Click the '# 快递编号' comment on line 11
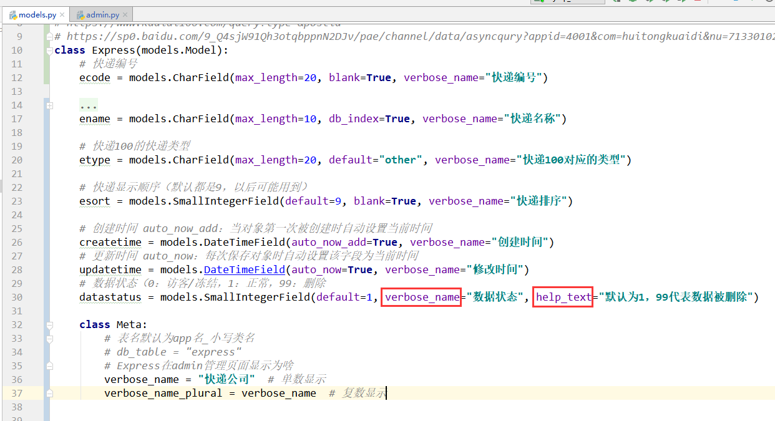Viewport: 775px width, 421px height. click(x=109, y=64)
